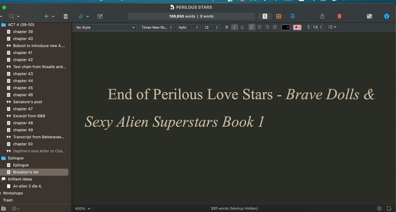Click the PERILOUS STARS window title
The height and width of the screenshot is (212, 396).
(194, 7)
